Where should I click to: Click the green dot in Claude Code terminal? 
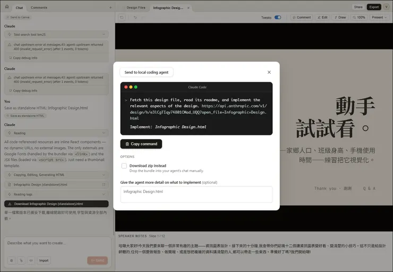coord(135,87)
